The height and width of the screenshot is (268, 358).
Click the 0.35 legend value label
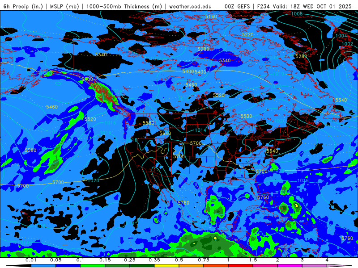(154, 260)
